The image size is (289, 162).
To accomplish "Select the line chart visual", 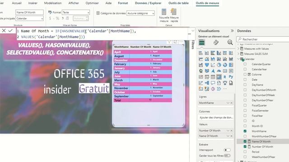I will [x=200, y=59].
